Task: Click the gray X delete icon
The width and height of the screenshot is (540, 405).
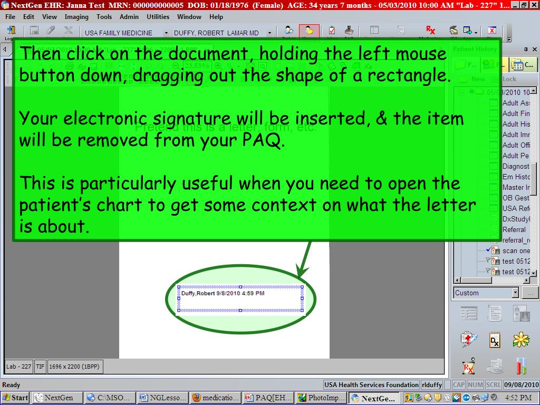Action: 68,30
